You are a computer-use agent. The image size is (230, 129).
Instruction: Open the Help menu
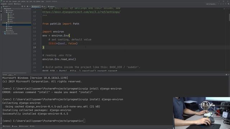click(x=42, y=1)
